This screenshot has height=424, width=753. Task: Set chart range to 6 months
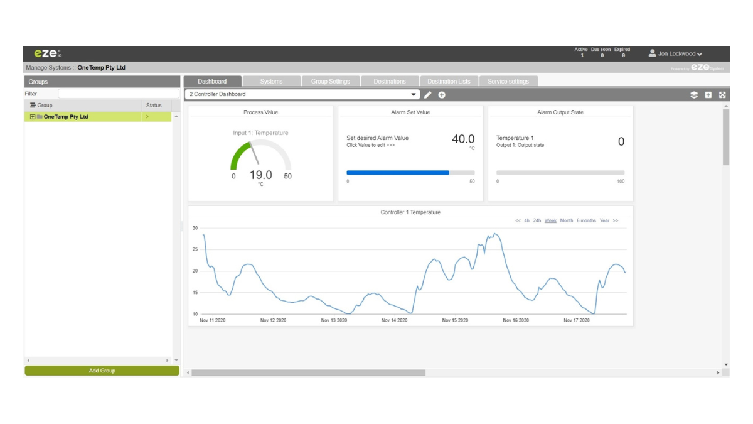(x=586, y=220)
